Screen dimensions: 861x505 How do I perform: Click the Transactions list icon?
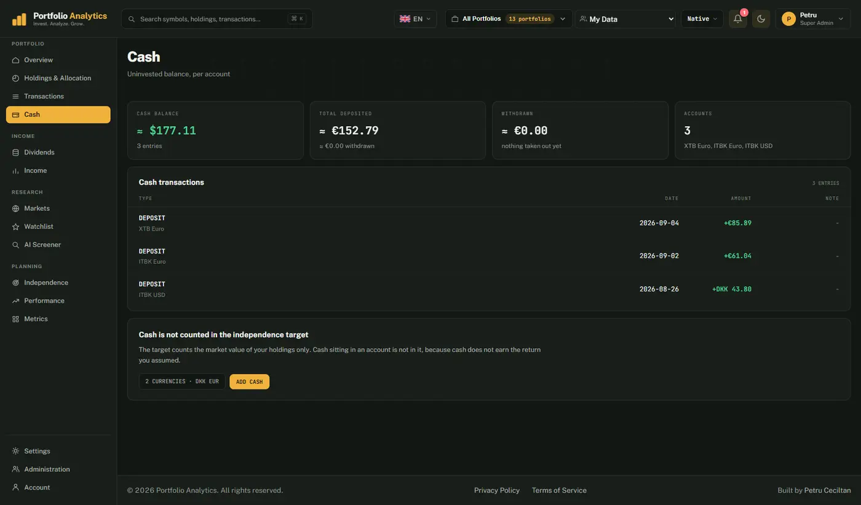tap(16, 97)
